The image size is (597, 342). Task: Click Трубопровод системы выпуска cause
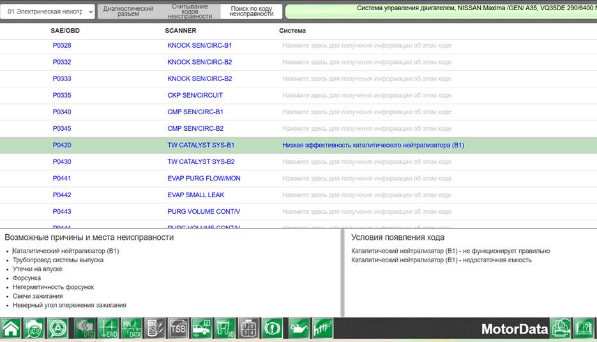pyautogui.click(x=58, y=260)
